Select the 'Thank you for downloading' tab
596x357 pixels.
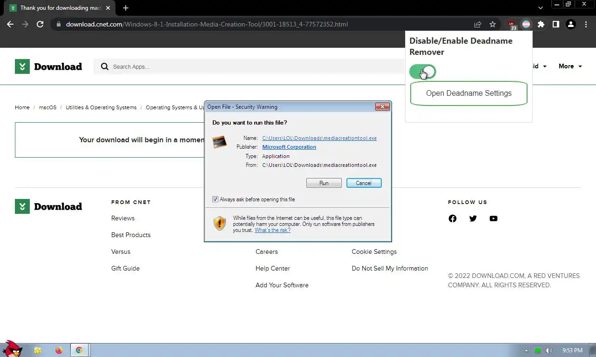tap(59, 8)
